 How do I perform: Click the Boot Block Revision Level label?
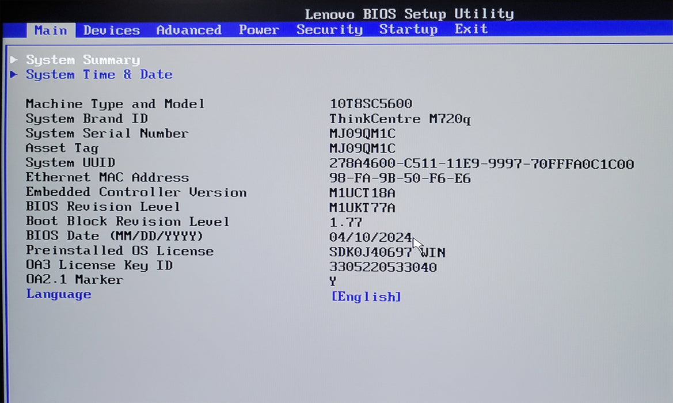click(127, 222)
